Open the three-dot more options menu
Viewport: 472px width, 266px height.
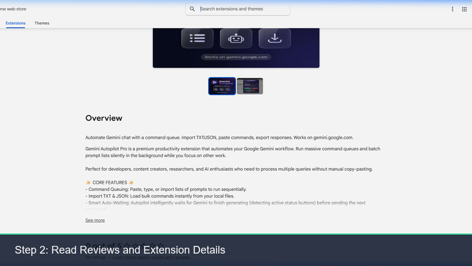click(x=453, y=9)
